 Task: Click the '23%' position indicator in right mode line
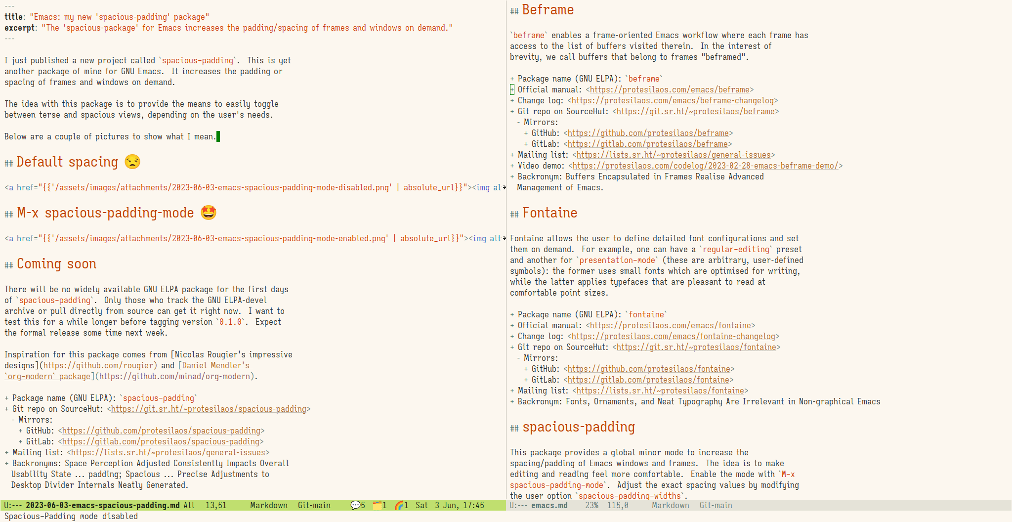point(592,505)
